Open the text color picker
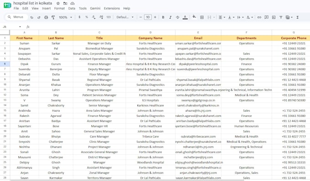 pos(185,17)
